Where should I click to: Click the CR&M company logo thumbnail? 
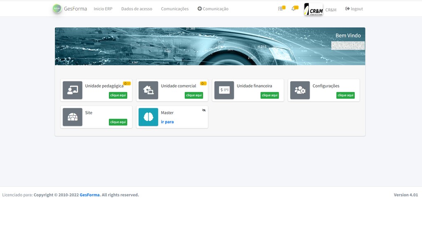313,9
